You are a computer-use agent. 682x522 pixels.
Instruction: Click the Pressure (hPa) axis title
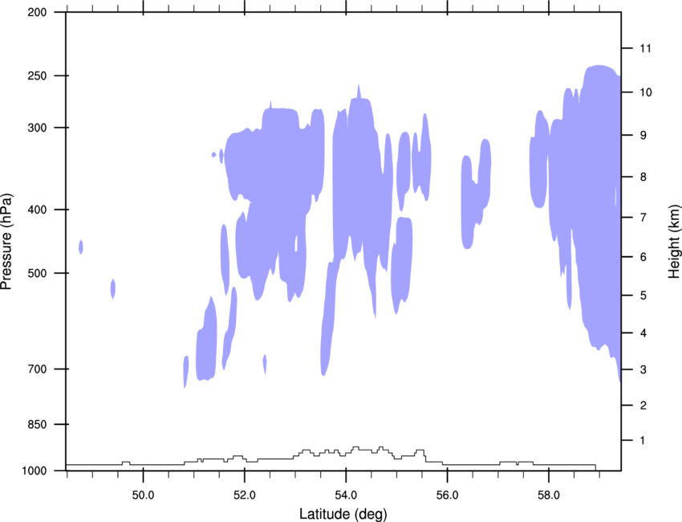click(6, 242)
